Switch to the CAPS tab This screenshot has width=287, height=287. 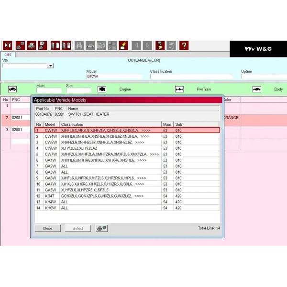tap(8, 55)
